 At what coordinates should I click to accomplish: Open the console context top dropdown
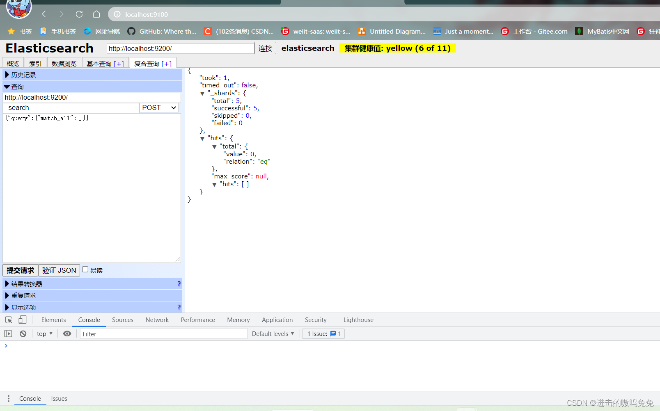tap(44, 334)
